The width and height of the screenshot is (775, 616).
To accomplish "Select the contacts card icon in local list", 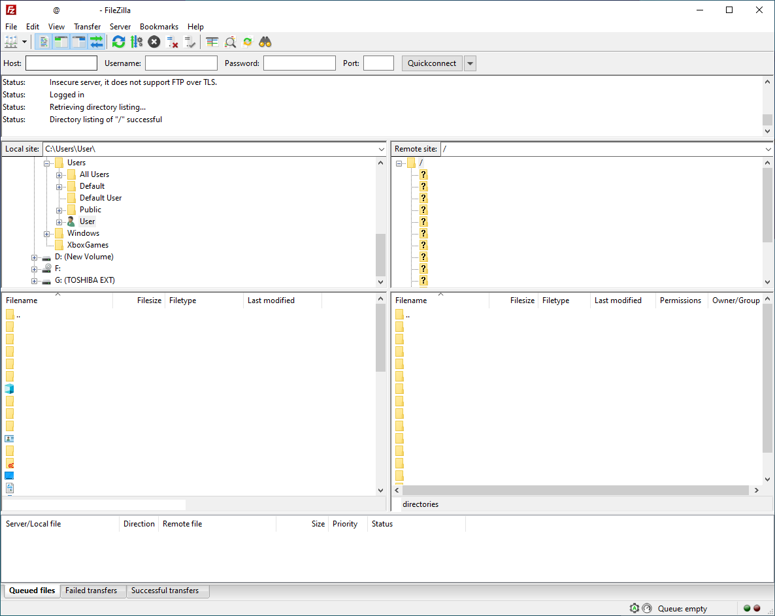I will coord(9,439).
